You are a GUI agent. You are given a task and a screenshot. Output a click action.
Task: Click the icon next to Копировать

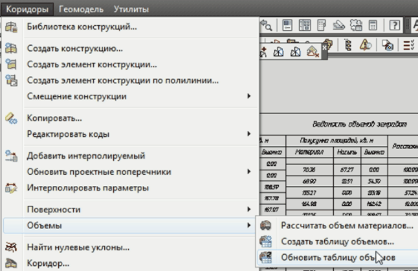pyautogui.click(x=12, y=118)
